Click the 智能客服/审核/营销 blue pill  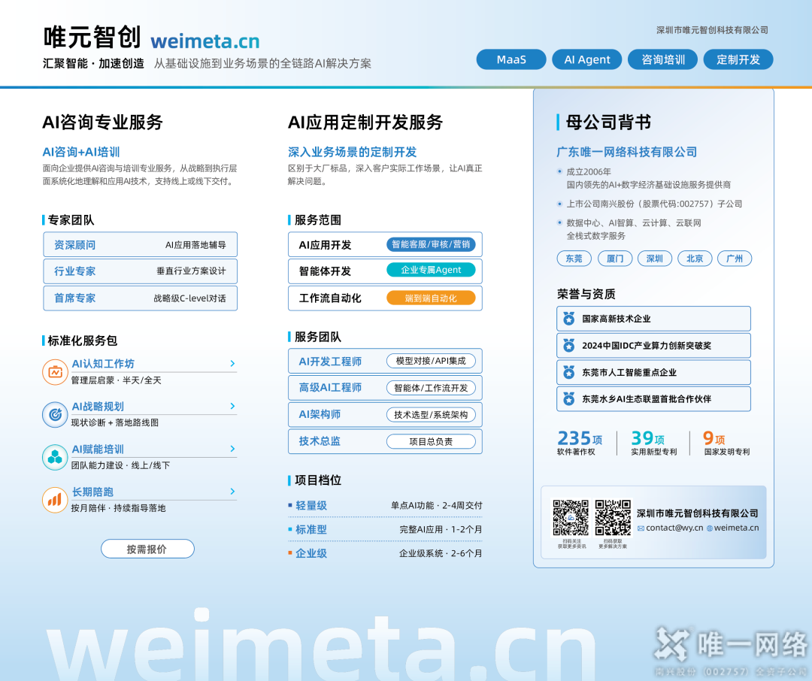click(x=431, y=244)
